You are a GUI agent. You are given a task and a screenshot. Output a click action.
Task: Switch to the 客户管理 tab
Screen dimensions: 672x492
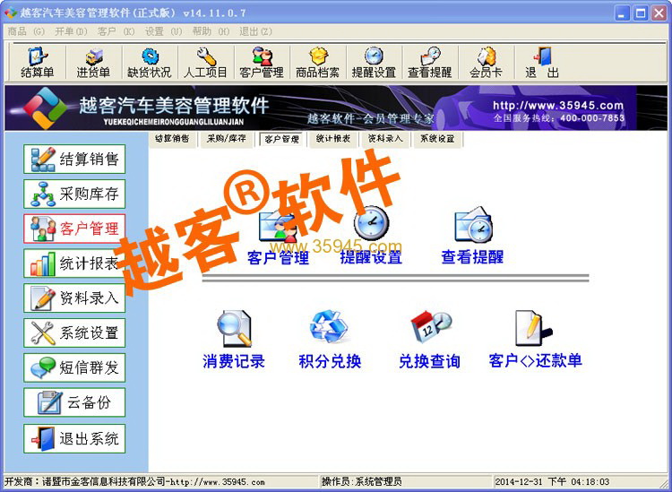tap(281, 139)
